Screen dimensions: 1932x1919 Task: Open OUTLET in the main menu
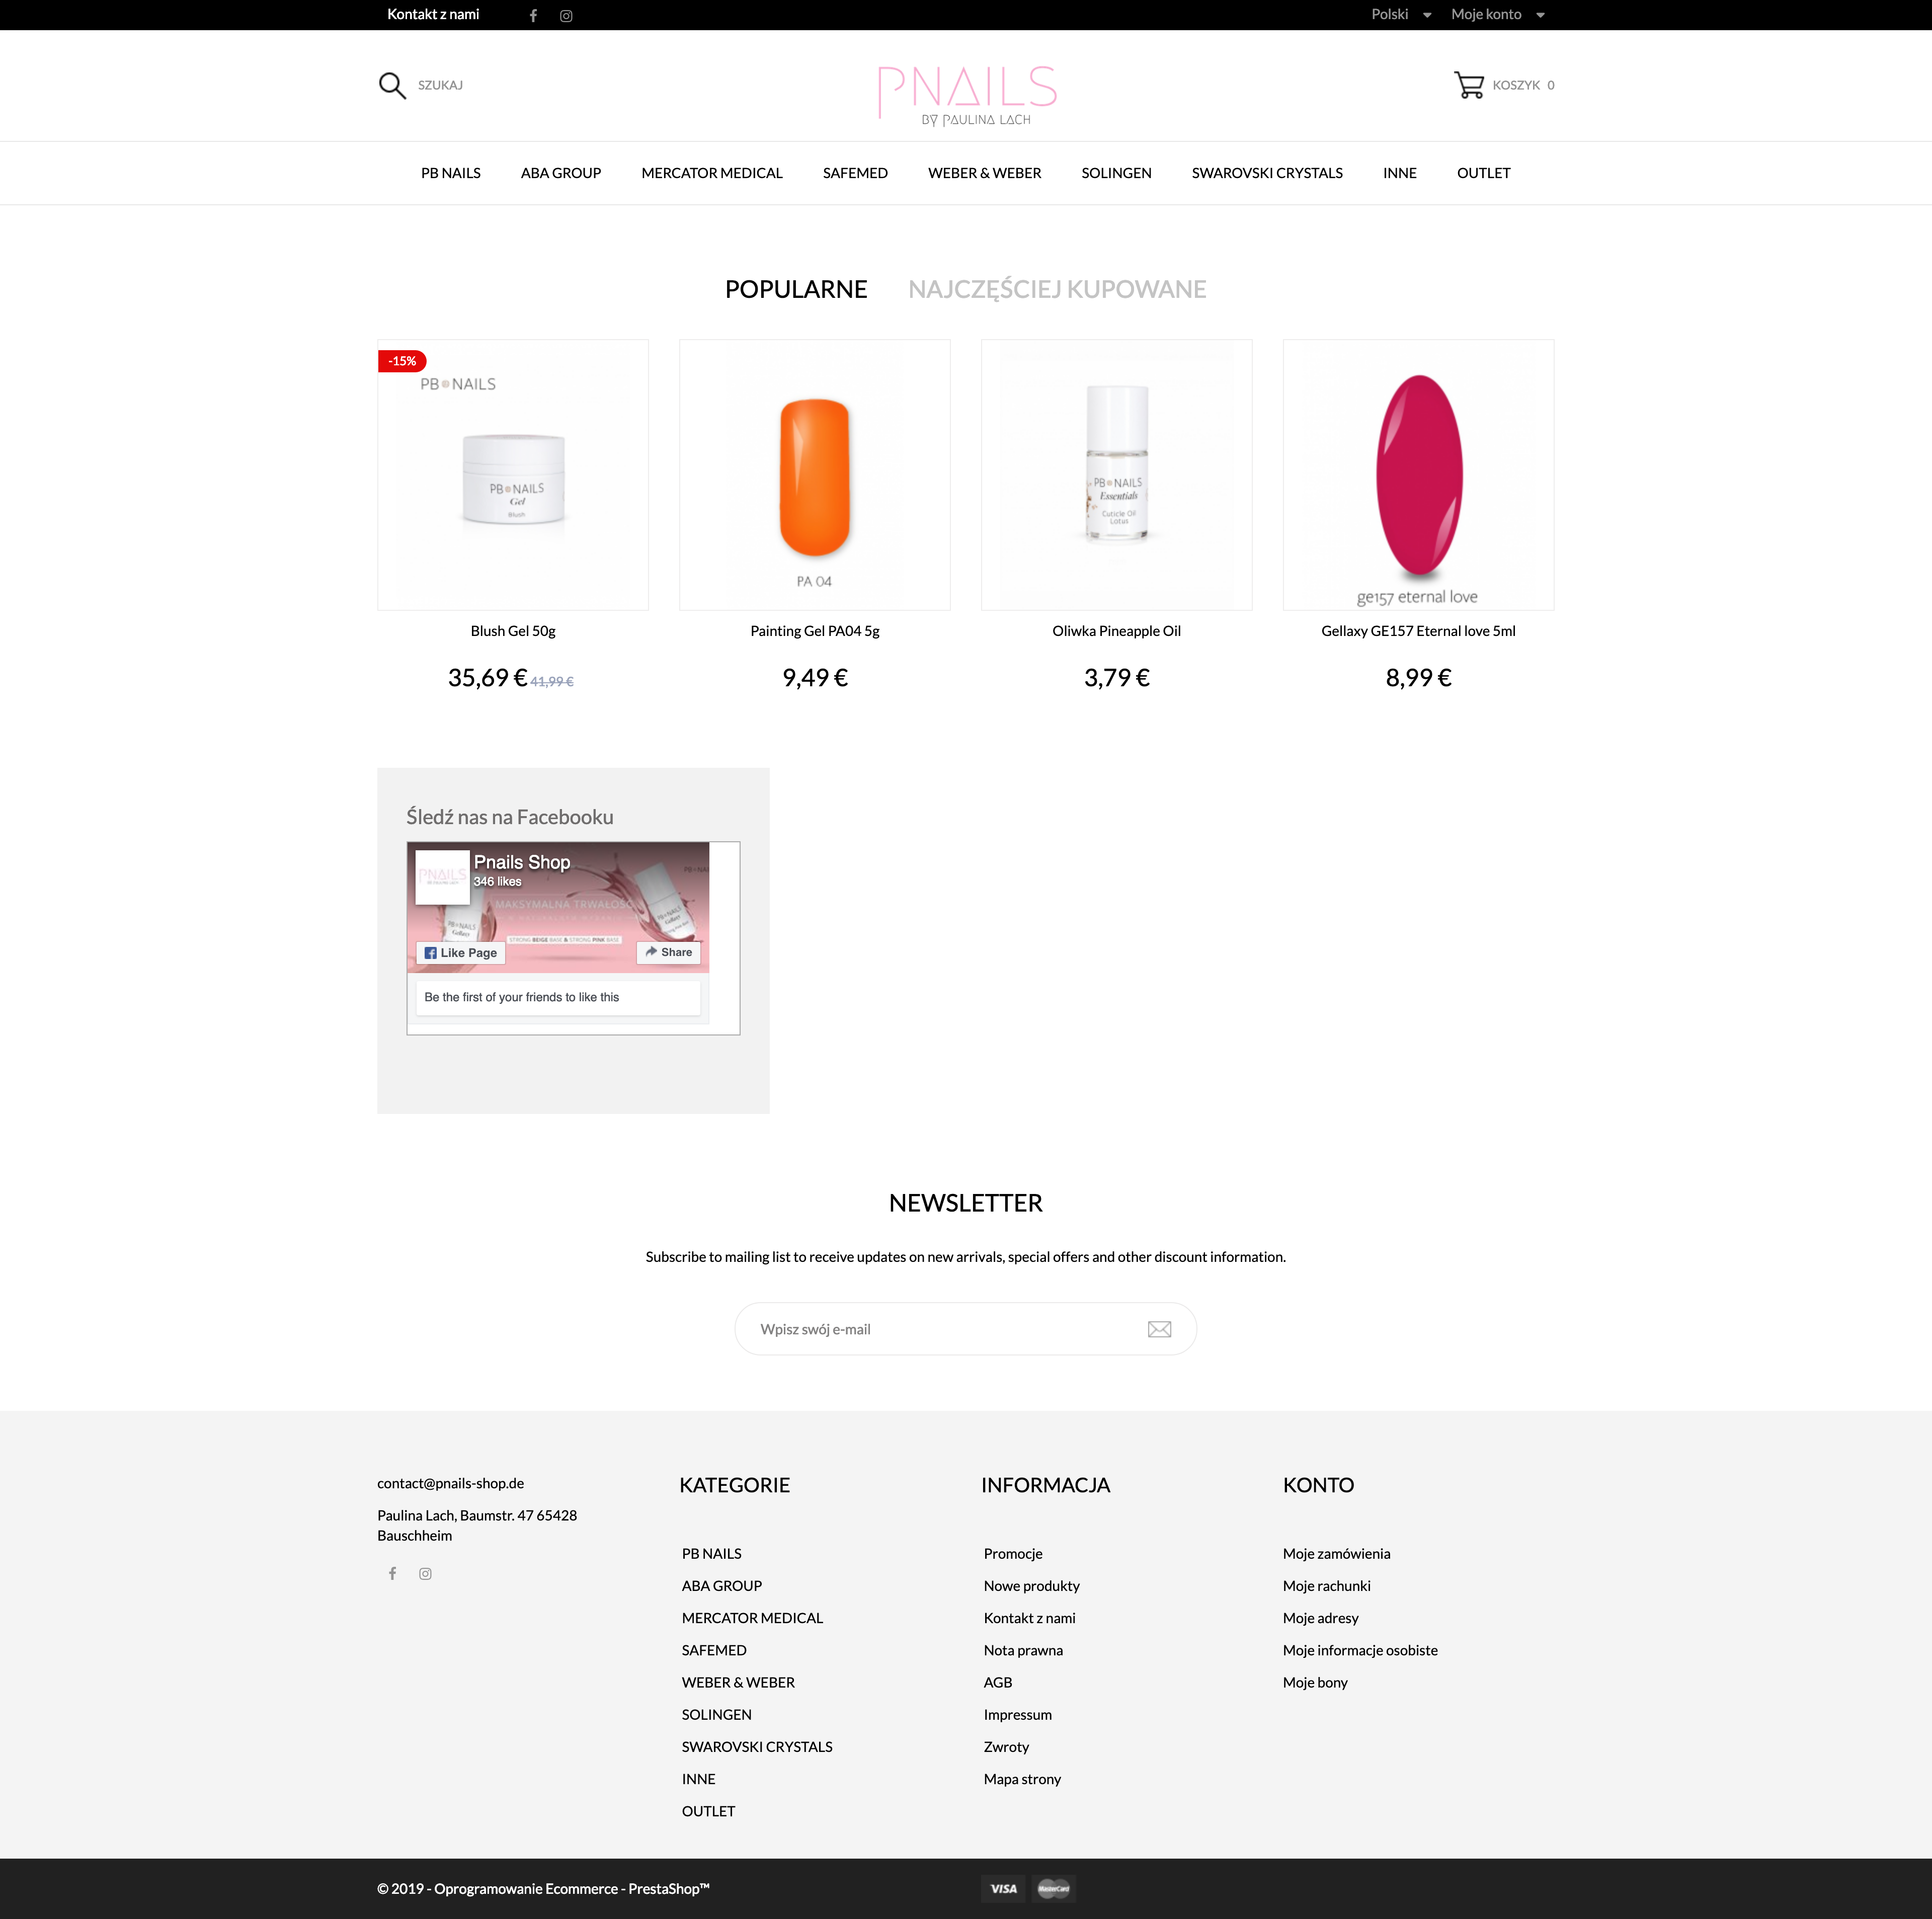(1483, 173)
